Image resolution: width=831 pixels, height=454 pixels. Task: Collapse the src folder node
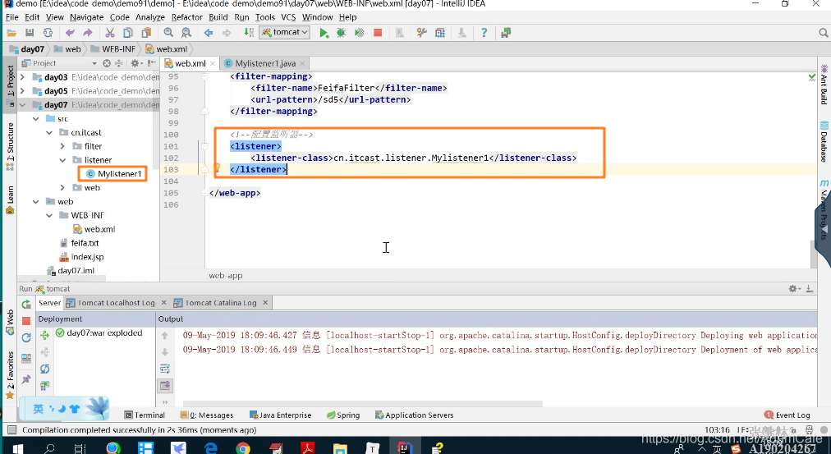(x=36, y=119)
